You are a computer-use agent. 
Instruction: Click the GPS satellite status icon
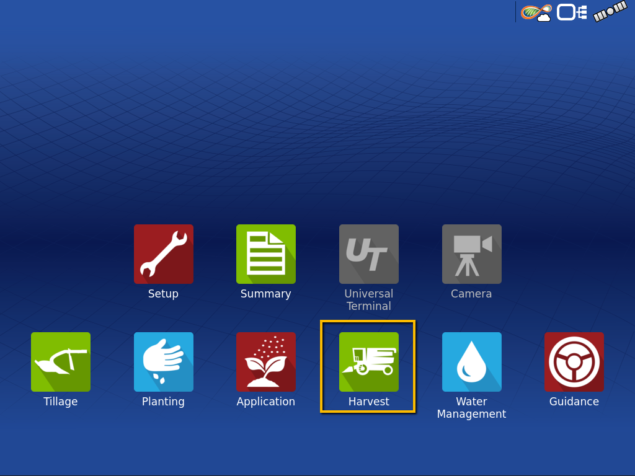point(610,11)
